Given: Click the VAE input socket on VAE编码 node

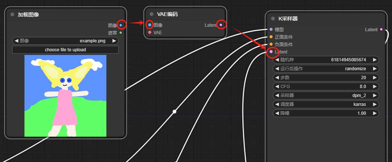Looking at the screenshot, I should 150,32.
